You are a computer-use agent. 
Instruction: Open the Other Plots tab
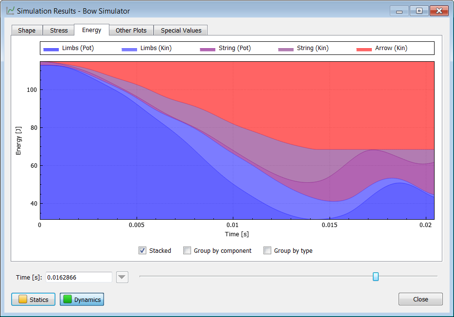pyautogui.click(x=131, y=31)
